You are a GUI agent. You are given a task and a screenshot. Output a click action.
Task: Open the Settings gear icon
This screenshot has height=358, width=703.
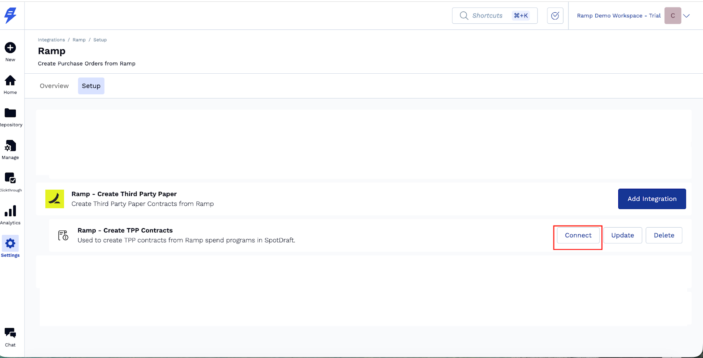(10, 243)
